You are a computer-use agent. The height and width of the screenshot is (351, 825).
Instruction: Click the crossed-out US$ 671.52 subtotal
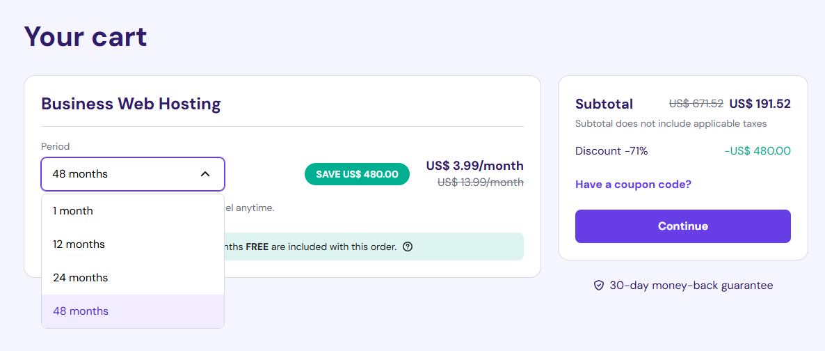696,104
